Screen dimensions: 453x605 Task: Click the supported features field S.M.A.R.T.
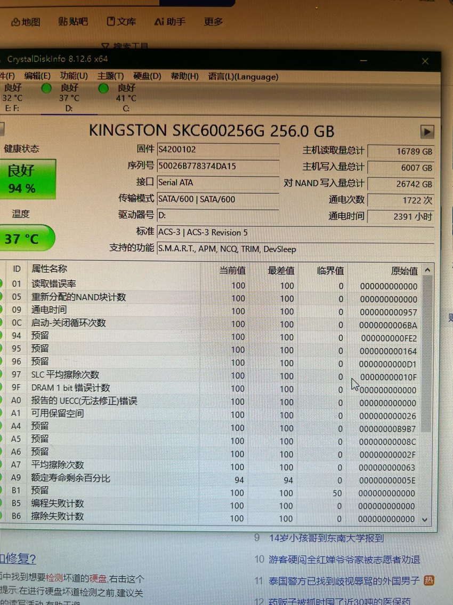[295, 249]
